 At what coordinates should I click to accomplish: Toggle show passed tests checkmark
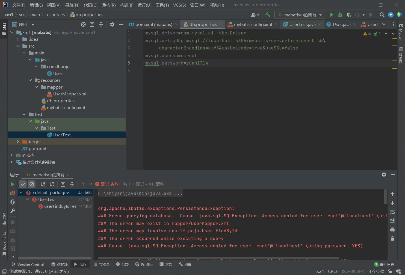(x=23, y=184)
